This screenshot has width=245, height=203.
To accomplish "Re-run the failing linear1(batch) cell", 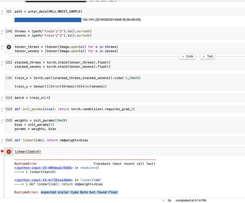I will click(9, 152).
